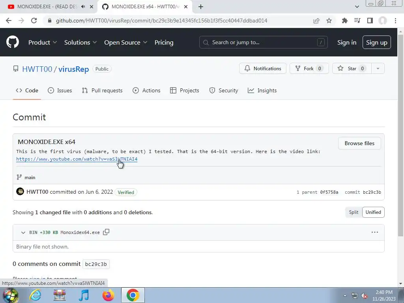Screen dimensions: 404x303
Task: Open Windows Start orb
Action: pos(11,296)
